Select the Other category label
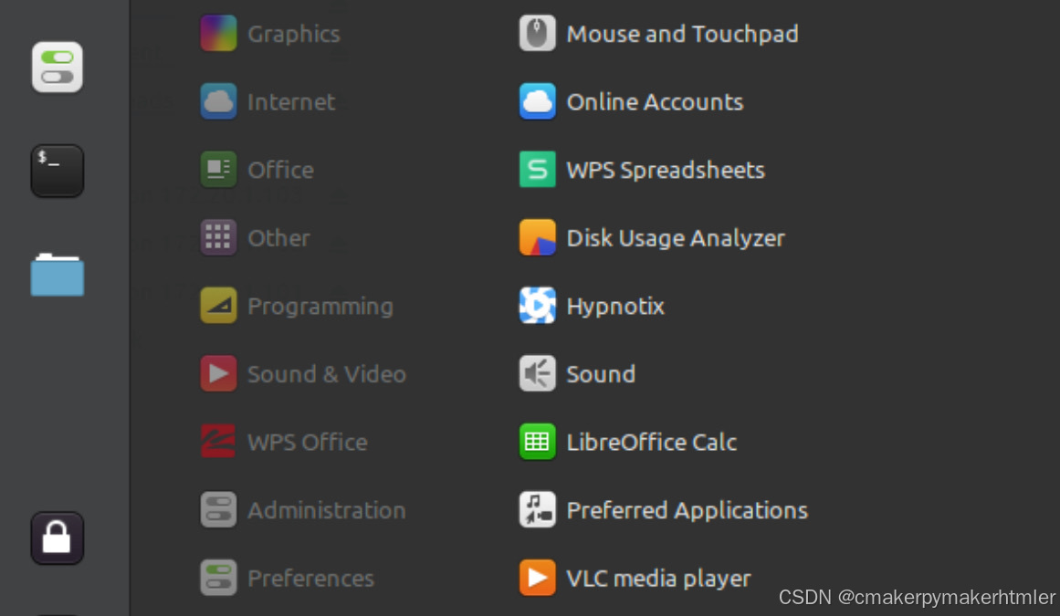This screenshot has height=616, width=1060. click(278, 238)
